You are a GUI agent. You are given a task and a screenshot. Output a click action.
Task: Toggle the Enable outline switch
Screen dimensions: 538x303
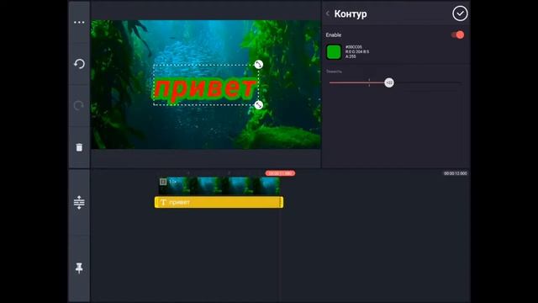pos(457,35)
